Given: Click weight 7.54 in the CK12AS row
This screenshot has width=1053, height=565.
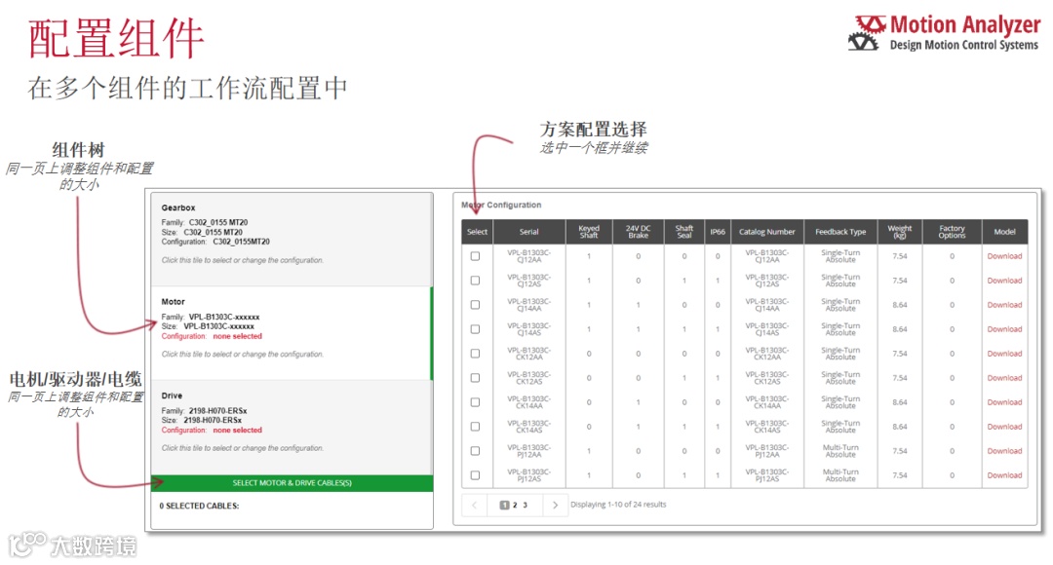Looking at the screenshot, I should click(900, 378).
